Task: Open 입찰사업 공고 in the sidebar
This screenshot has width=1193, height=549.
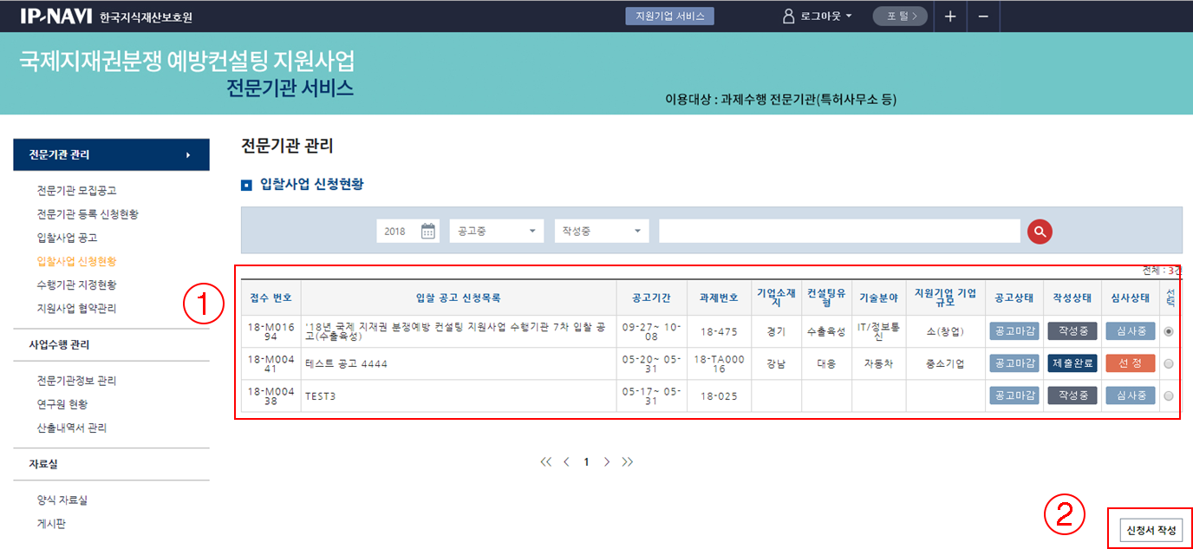Action: pyautogui.click(x=67, y=238)
